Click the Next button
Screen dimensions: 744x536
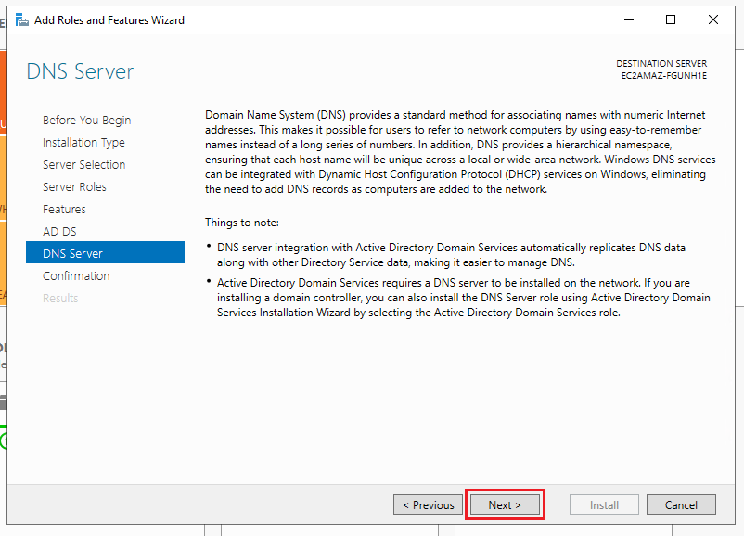pos(505,504)
